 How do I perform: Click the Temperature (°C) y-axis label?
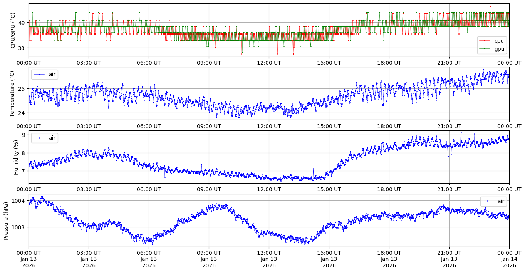coord(12,93)
